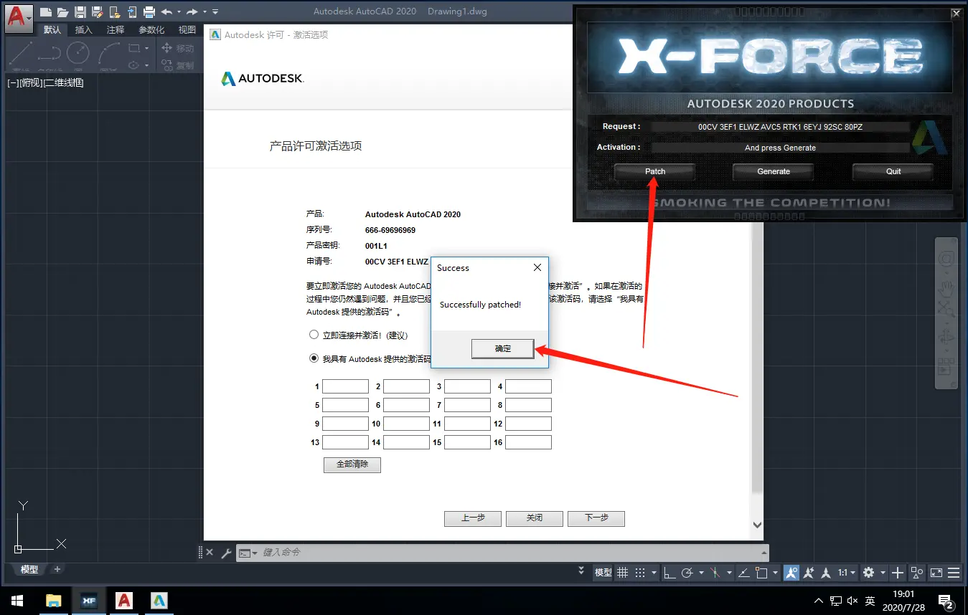Screen dimensions: 968x615
Task: Select 立即连接并激活 radio option
Action: pos(314,335)
